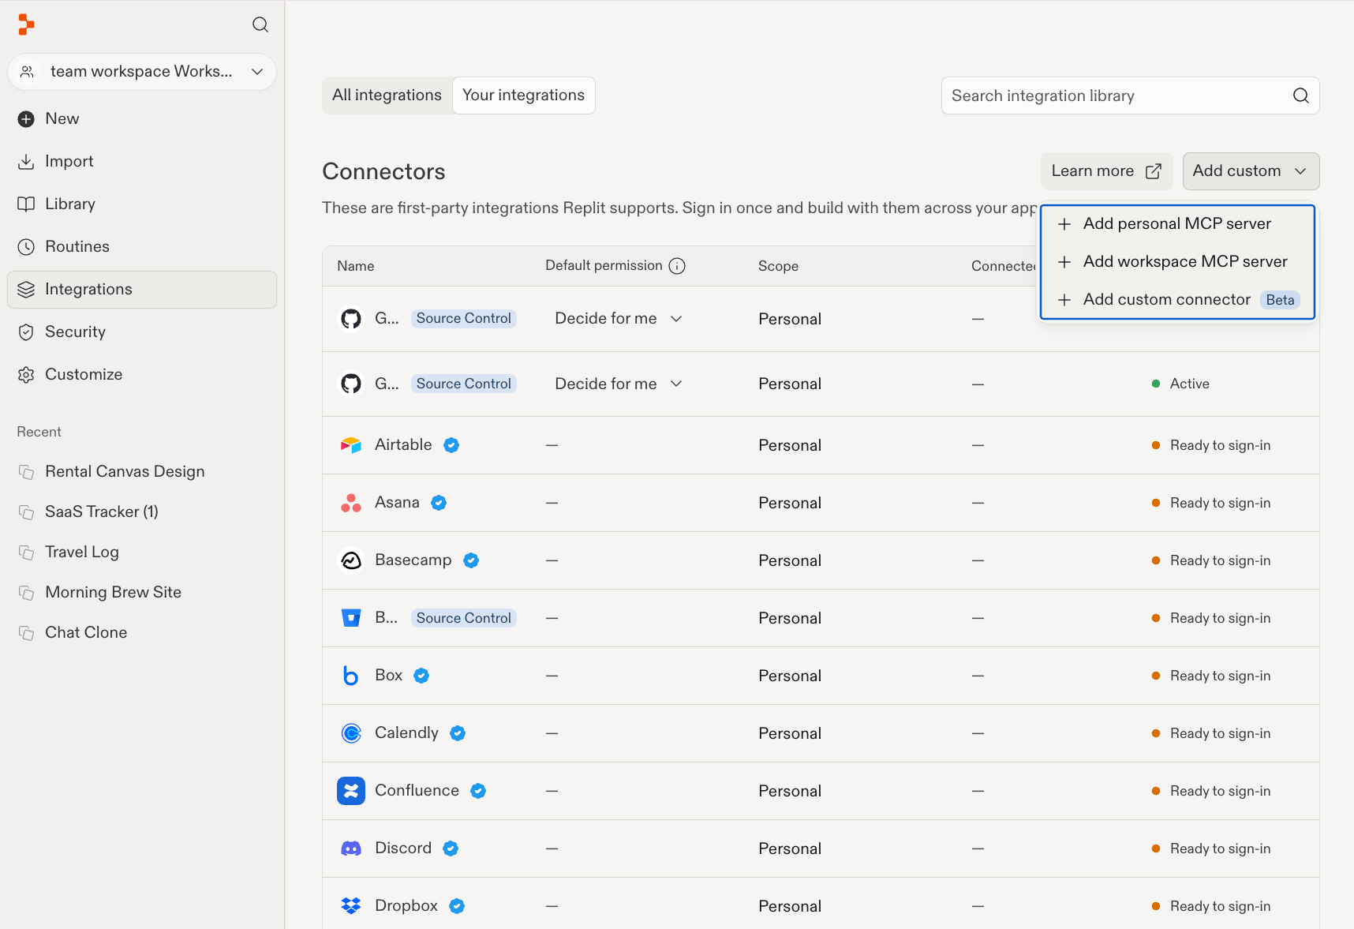Toggle the Add custom dropdown
Screen dimensions: 1354x929
[x=1251, y=171]
